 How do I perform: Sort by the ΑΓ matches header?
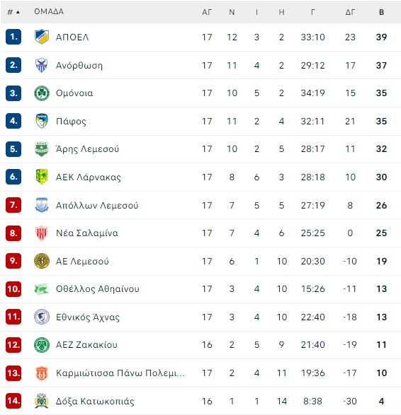[207, 12]
